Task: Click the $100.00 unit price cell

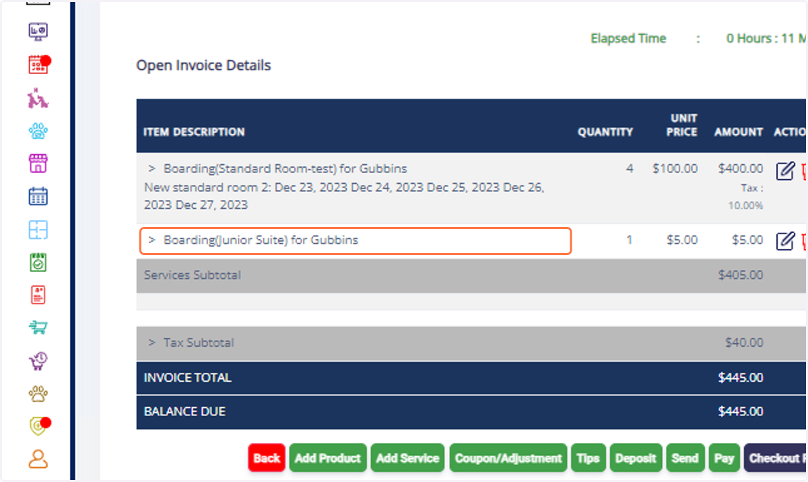Action: 675,168
